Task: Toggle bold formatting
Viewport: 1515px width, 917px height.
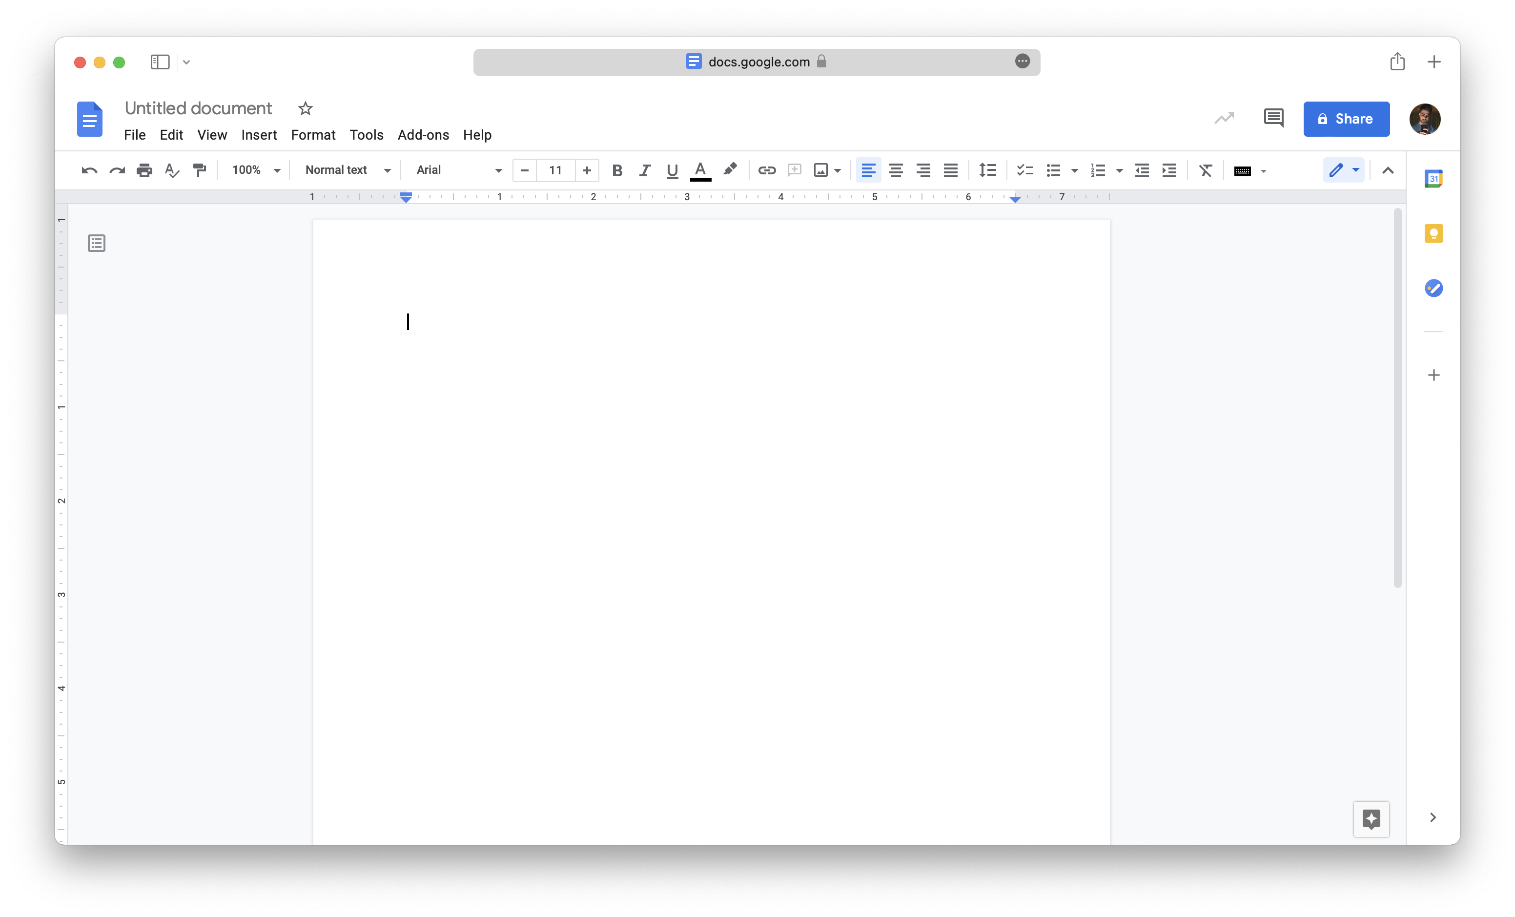Action: [x=617, y=170]
